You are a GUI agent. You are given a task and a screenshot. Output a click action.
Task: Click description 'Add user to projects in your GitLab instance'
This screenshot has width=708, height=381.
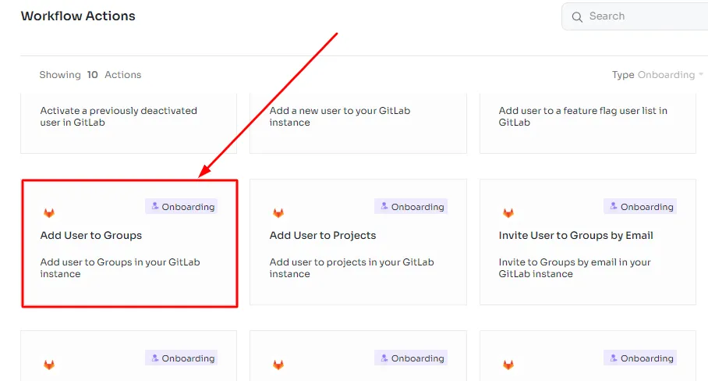click(352, 268)
